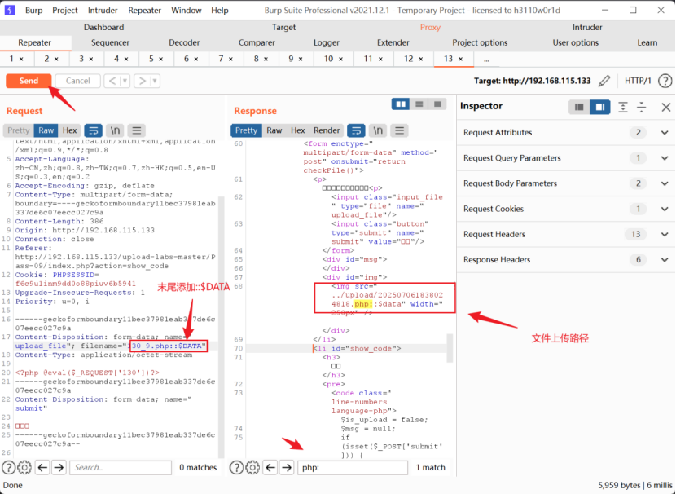Toggle word wrap in Response viewer
The width and height of the screenshot is (676, 494).
[356, 130]
